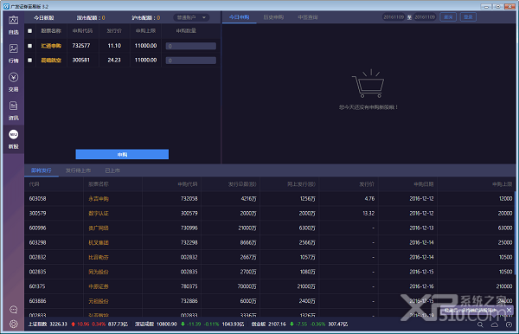519x334 pixels.
Task: Switch to the 中签查询 tab
Action: coord(308,17)
